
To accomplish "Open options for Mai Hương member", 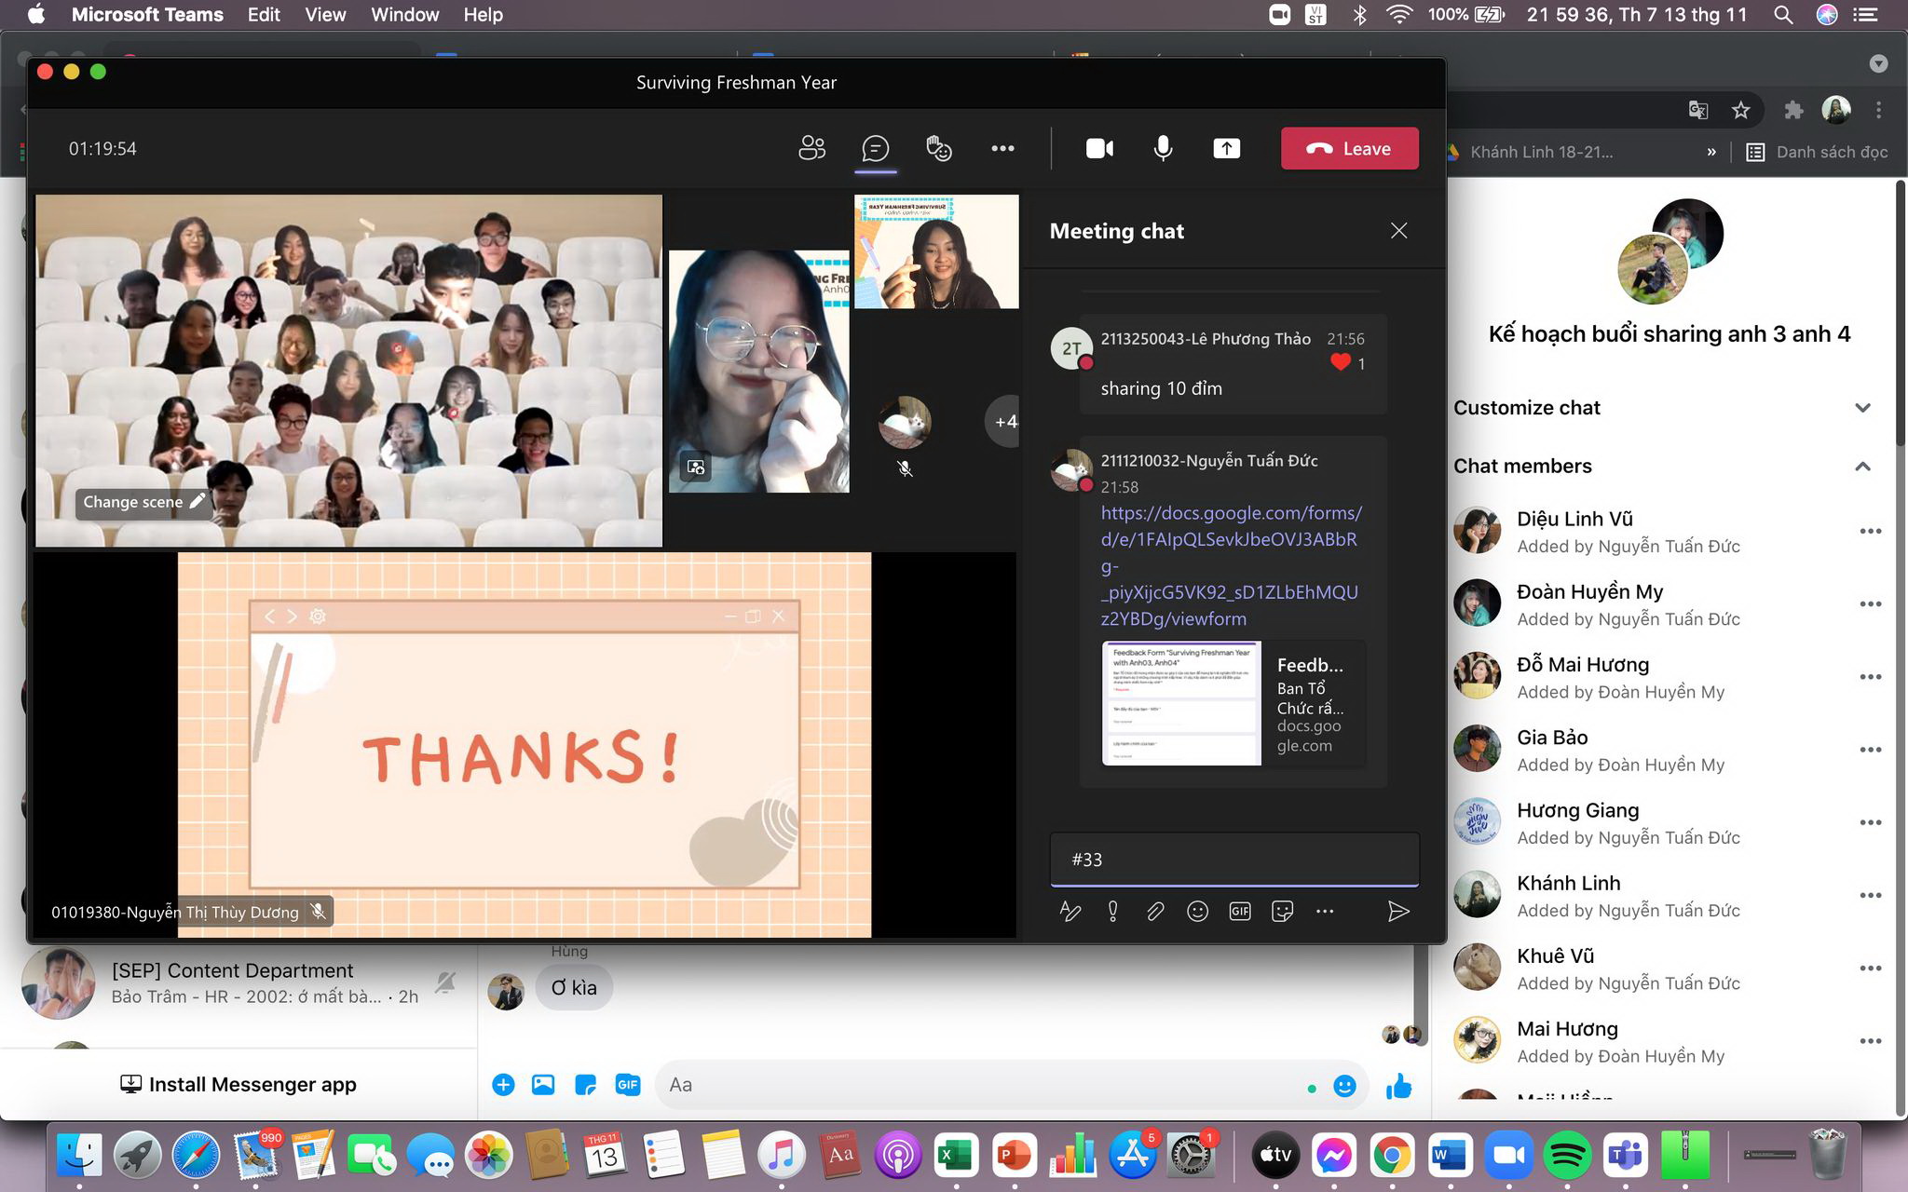I will click(x=1870, y=1041).
